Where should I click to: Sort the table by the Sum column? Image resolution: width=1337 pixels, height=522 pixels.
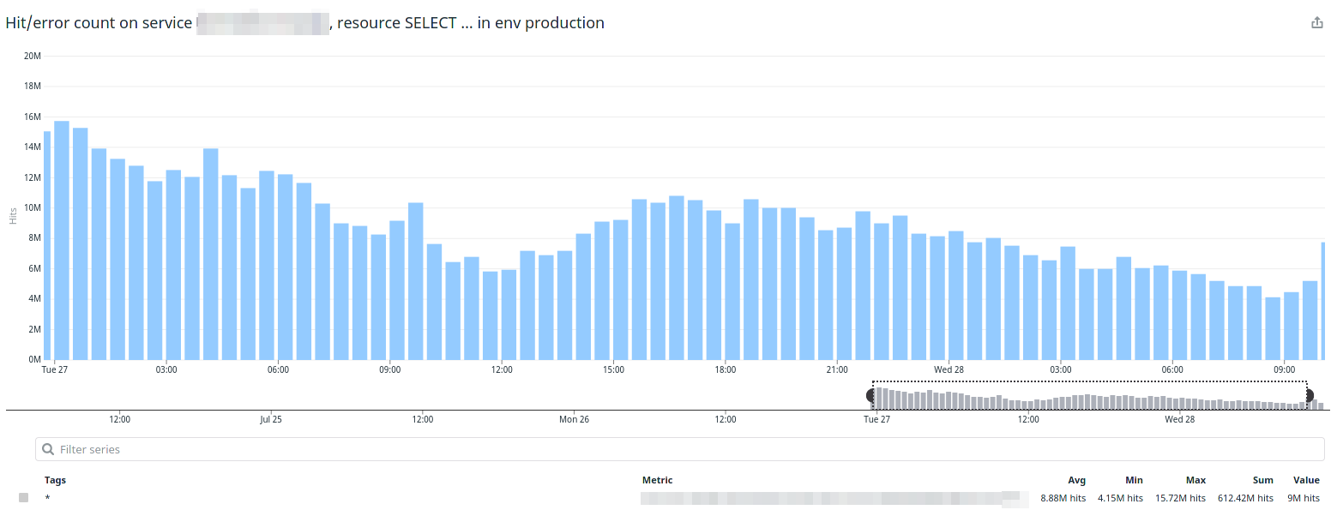pos(1262,480)
